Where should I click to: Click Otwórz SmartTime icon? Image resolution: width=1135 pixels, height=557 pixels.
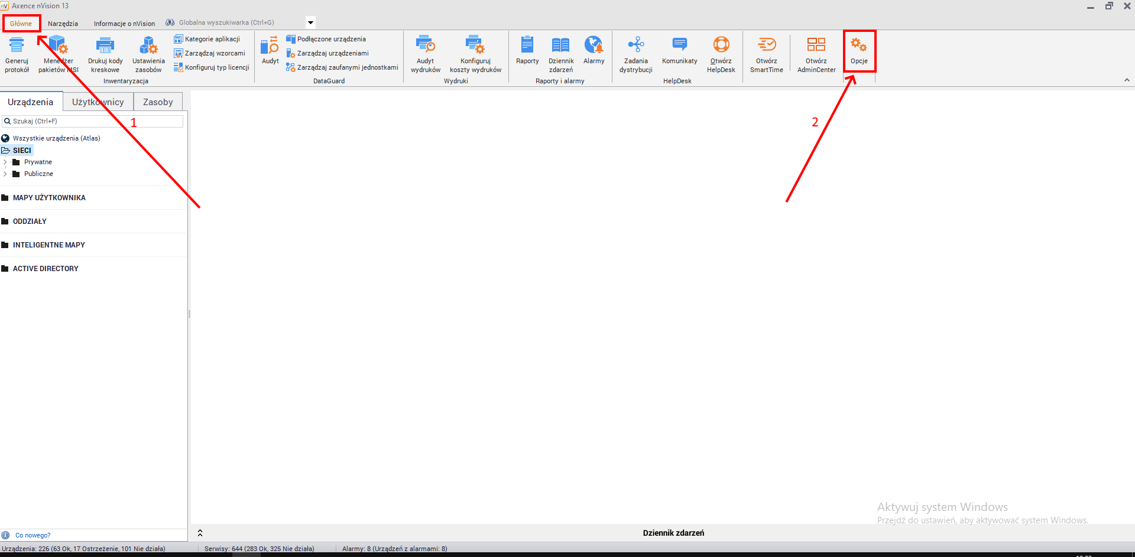coord(766,45)
